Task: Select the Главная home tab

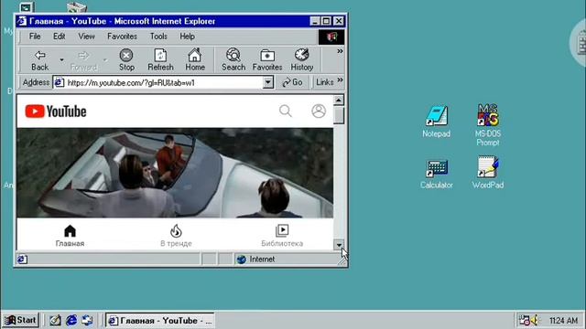Action: [x=70, y=236]
